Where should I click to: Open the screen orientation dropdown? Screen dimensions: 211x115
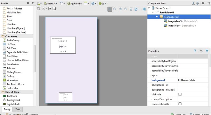(x=62, y=3)
